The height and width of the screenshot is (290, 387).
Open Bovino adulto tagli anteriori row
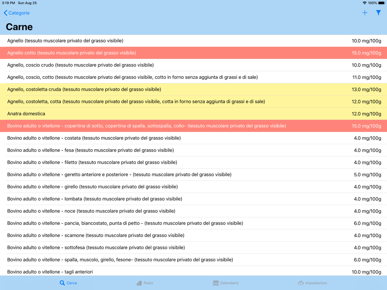193,271
